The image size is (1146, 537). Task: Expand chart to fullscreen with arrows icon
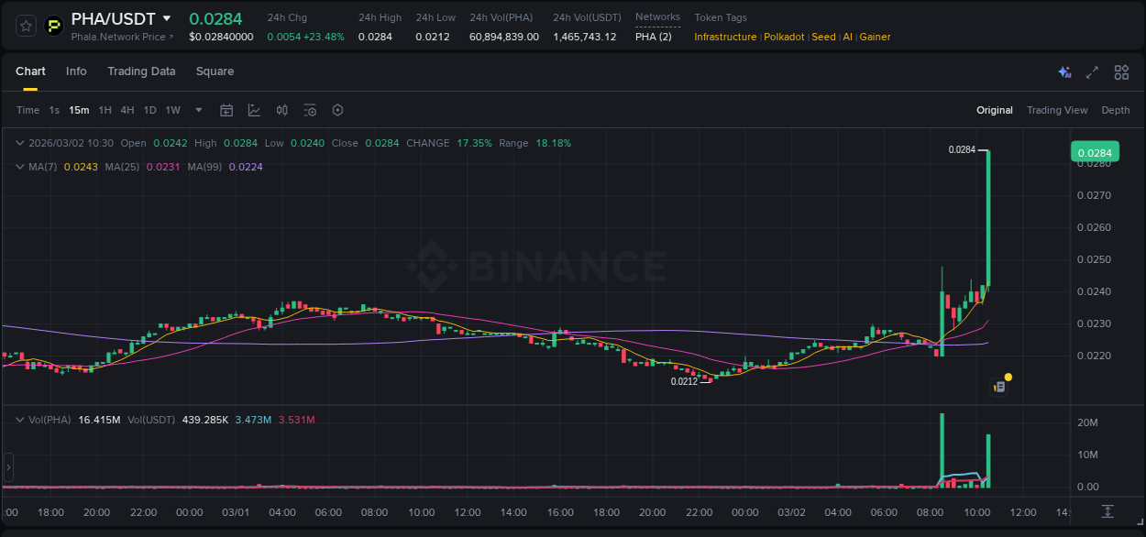pos(1092,71)
